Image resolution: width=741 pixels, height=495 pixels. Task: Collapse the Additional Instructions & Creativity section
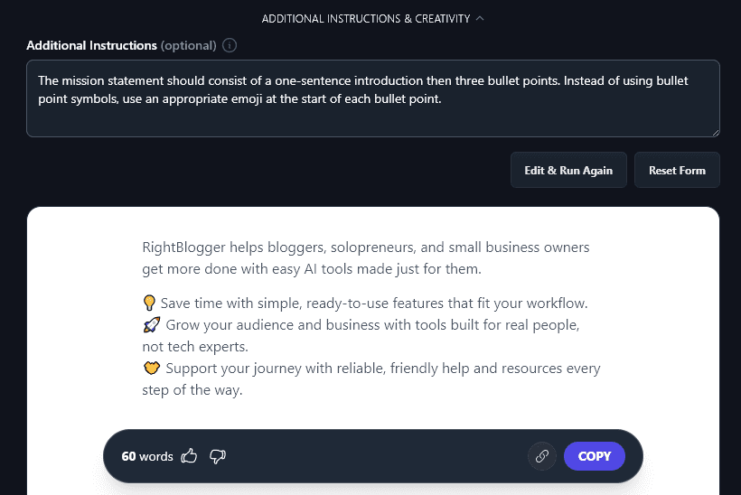[x=371, y=18]
